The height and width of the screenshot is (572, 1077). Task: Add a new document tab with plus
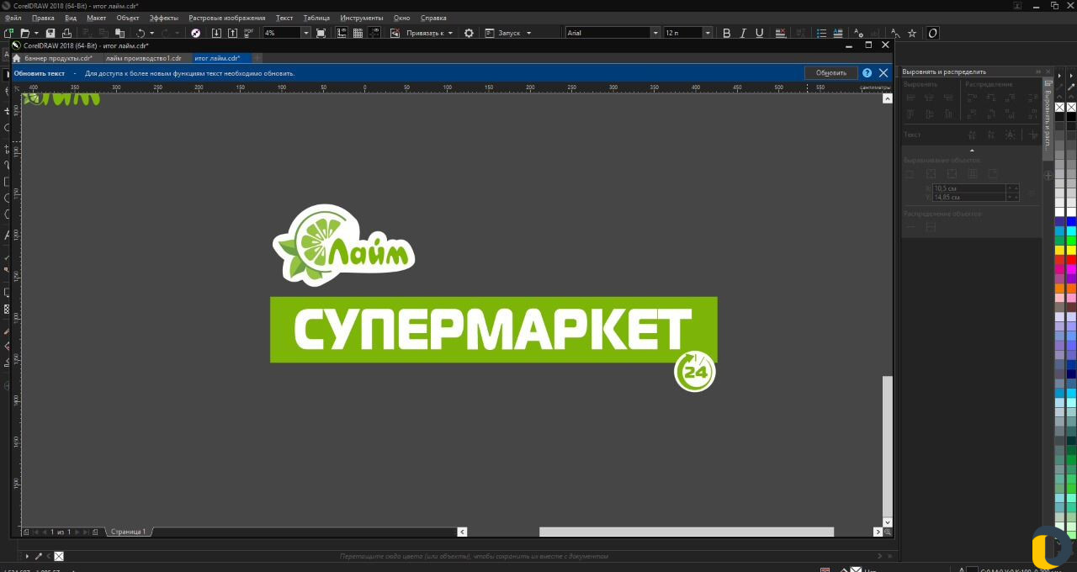(x=257, y=58)
